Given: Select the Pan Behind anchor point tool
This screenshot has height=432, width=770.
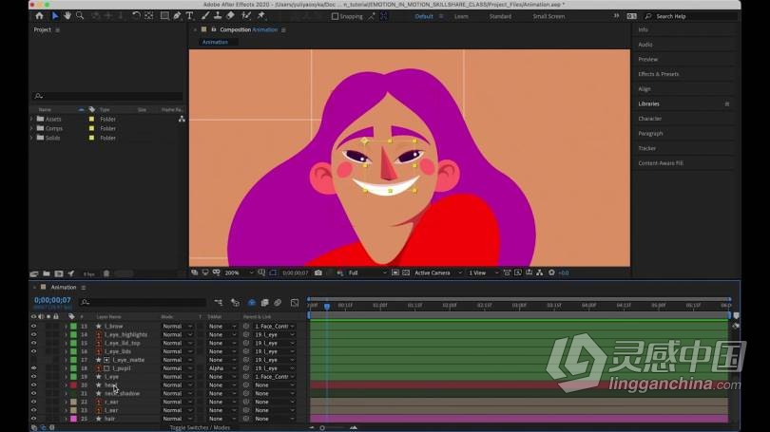Looking at the screenshot, I should (x=149, y=16).
